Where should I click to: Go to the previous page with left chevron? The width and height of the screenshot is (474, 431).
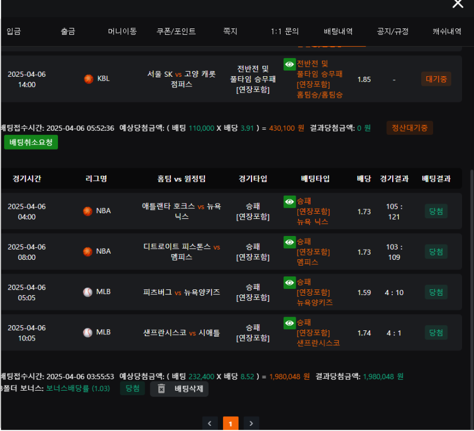click(210, 424)
